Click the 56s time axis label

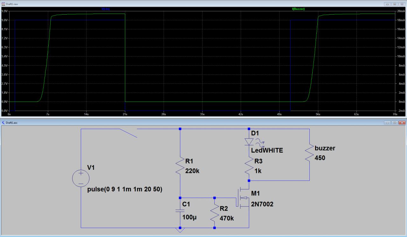(318, 114)
